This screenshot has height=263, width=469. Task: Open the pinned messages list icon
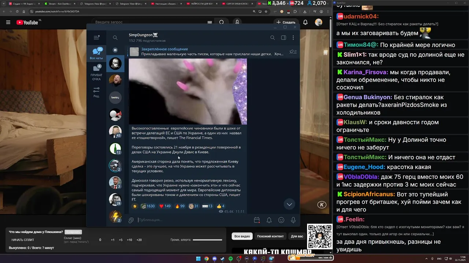click(x=293, y=52)
